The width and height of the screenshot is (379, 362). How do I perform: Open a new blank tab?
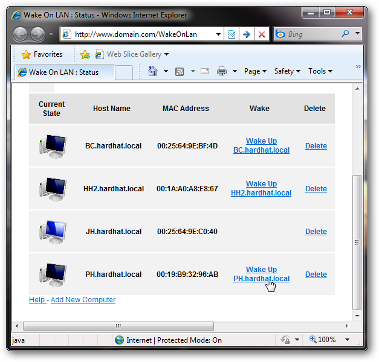124,72
